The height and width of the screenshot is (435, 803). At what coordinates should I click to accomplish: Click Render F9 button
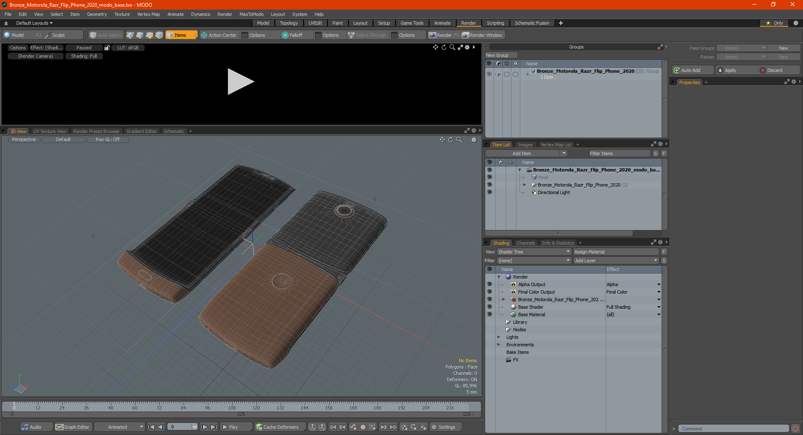pos(444,35)
